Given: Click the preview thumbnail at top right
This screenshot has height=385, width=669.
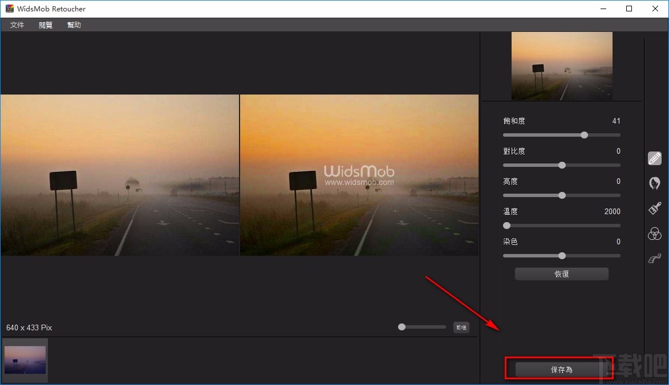Looking at the screenshot, I should 561,65.
